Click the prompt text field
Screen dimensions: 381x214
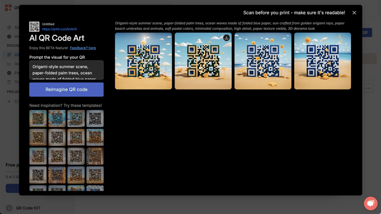(x=66, y=70)
